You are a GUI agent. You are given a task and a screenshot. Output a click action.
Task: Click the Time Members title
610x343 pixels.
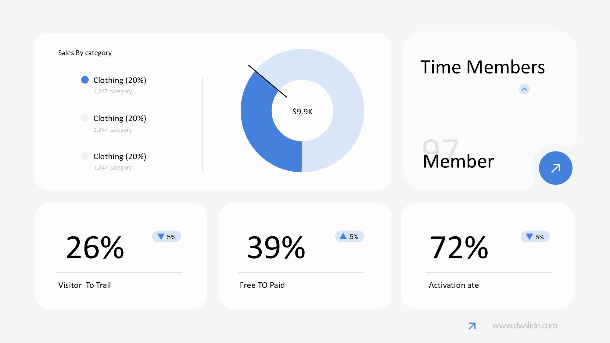[x=483, y=67]
